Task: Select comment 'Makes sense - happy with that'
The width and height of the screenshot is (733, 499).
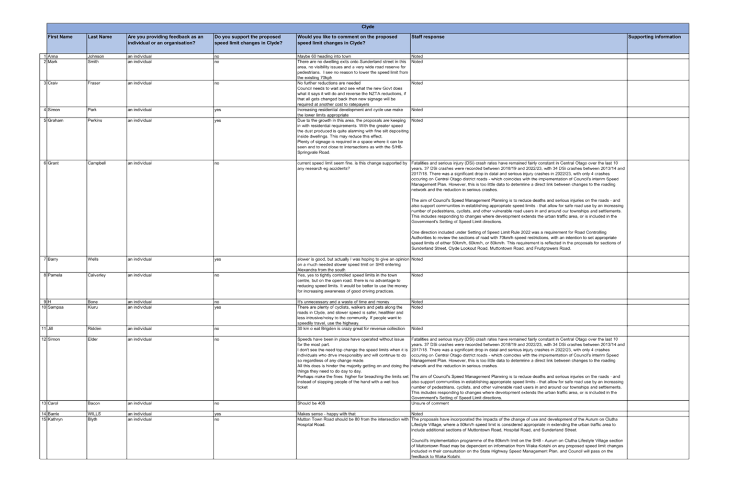Action: [x=327, y=414]
